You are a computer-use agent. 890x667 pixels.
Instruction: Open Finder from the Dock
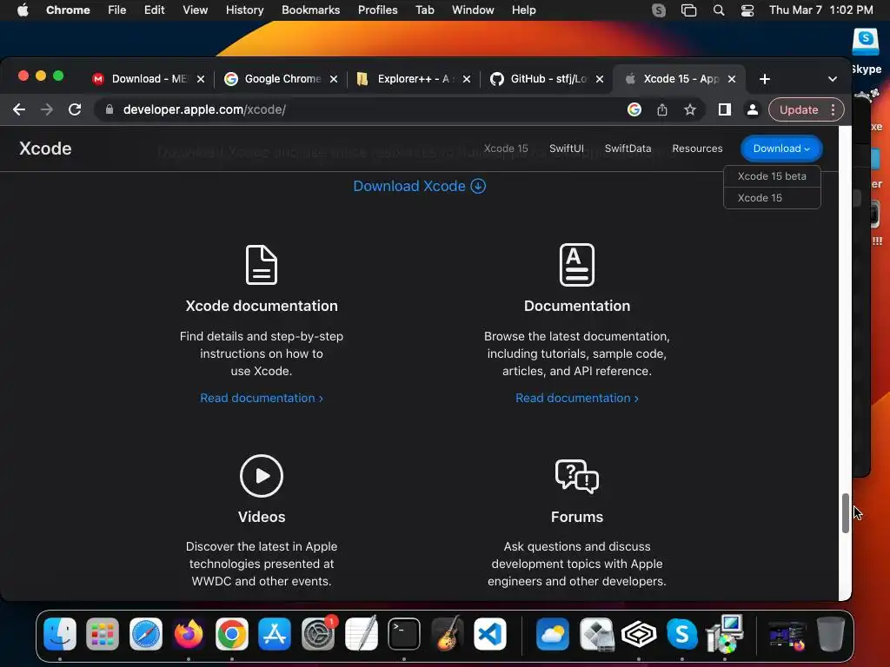[x=60, y=633]
